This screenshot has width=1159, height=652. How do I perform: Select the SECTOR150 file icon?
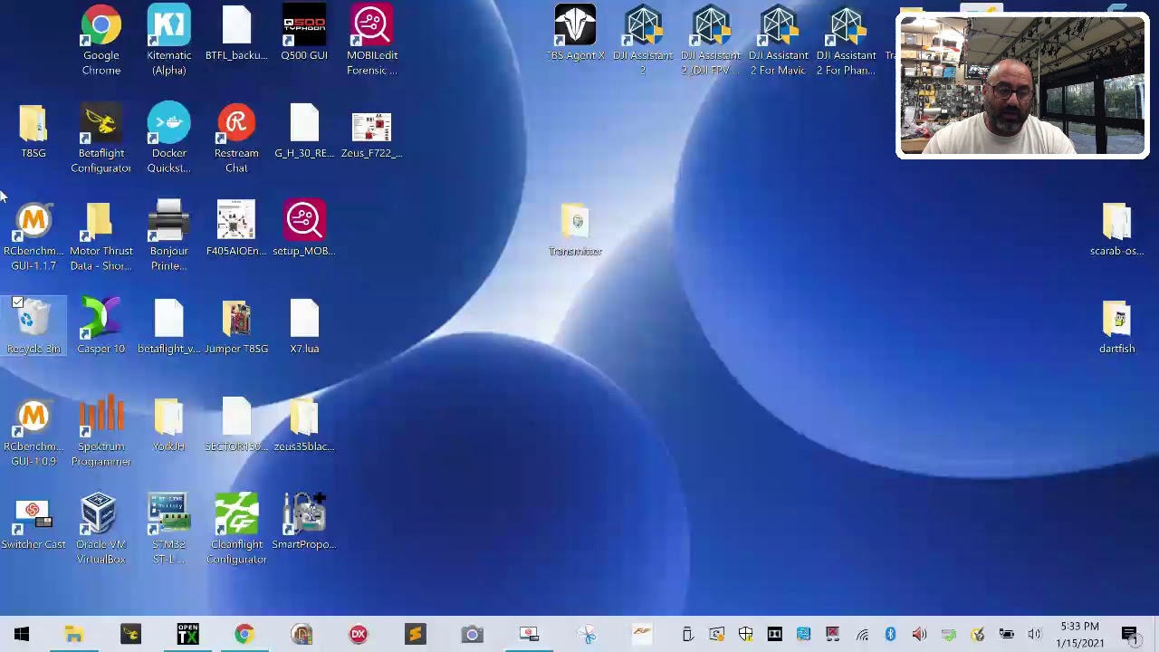236,425
